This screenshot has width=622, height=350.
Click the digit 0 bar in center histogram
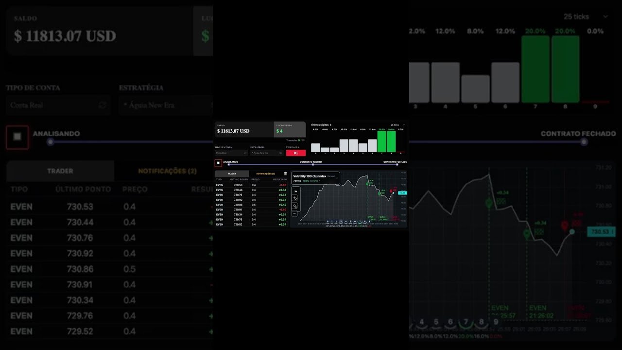pyautogui.click(x=315, y=148)
